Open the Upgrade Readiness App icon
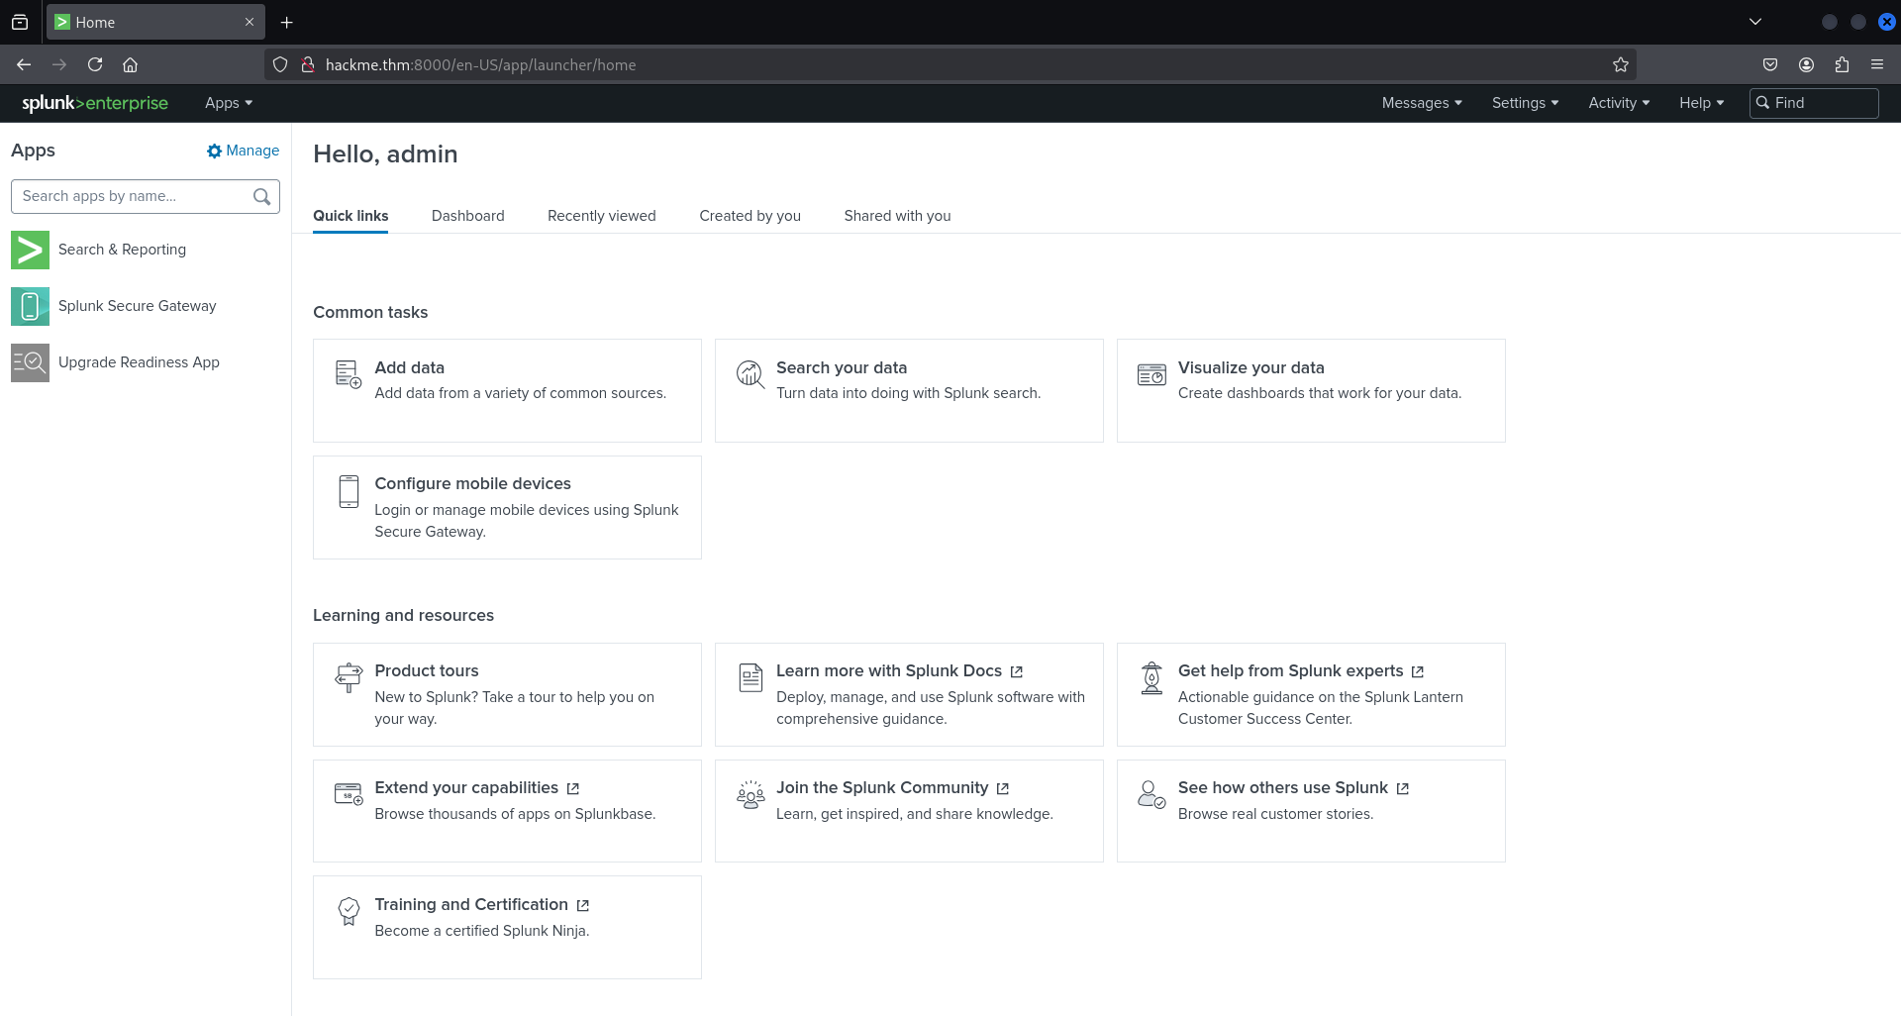 [30, 362]
